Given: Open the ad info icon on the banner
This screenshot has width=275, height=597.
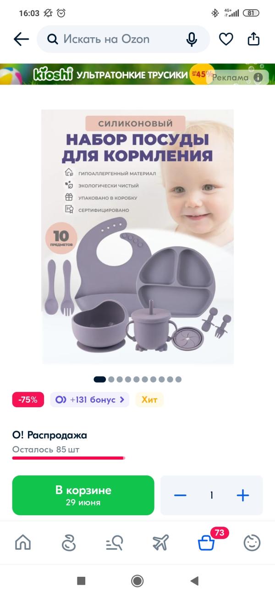Looking at the screenshot, I should click(x=259, y=77).
